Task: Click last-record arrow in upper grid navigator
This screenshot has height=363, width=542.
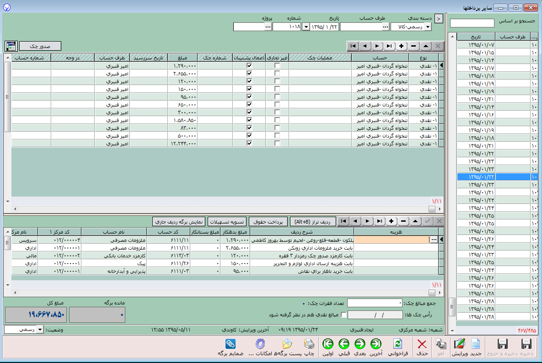Action: click(x=389, y=46)
